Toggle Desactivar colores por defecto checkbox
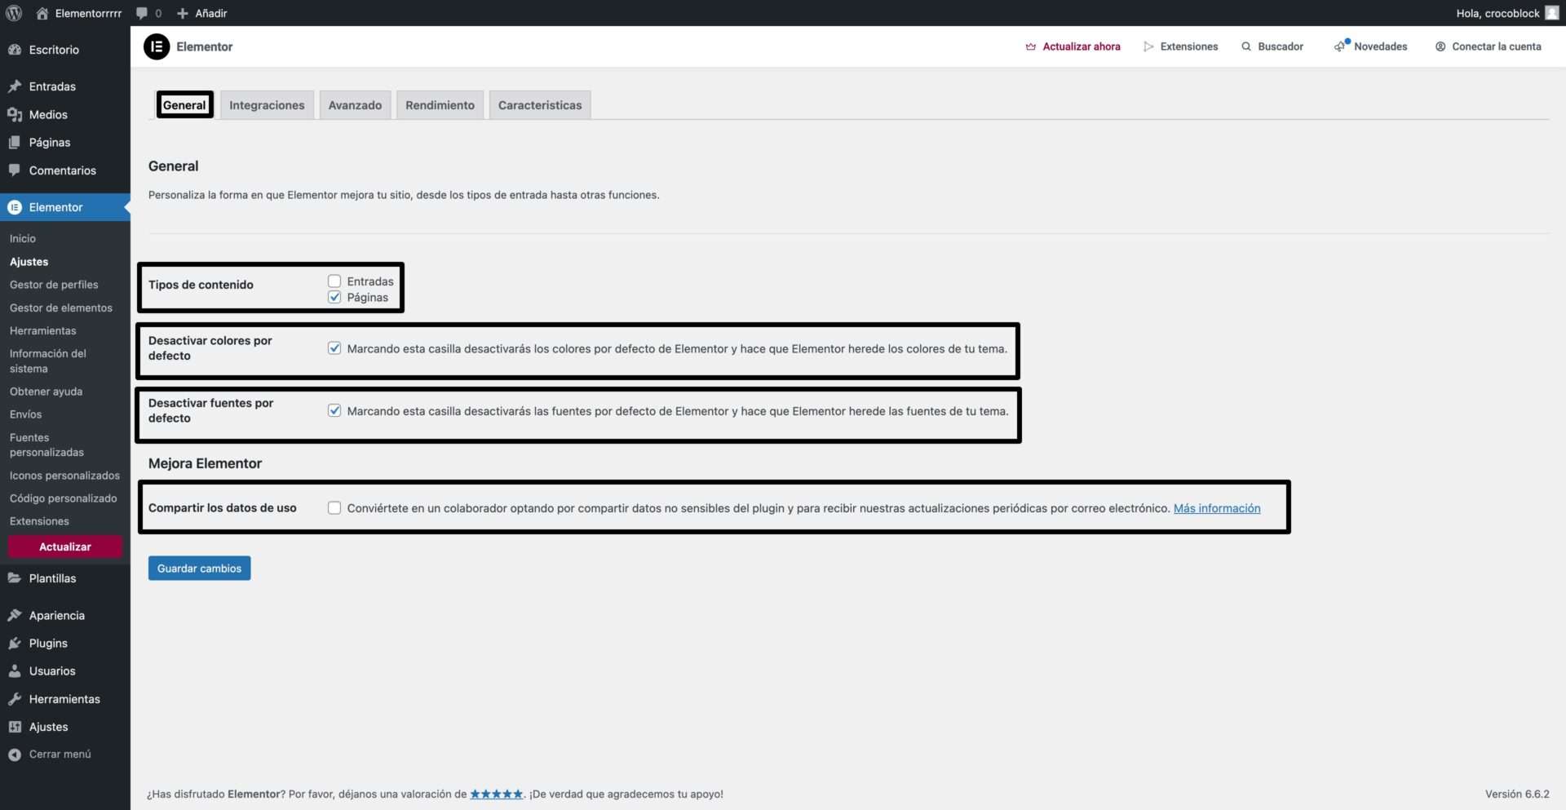The image size is (1566, 810). (334, 348)
